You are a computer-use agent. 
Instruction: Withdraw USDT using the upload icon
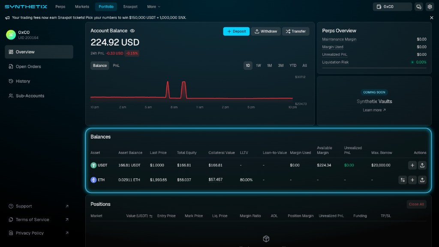pos(422,165)
